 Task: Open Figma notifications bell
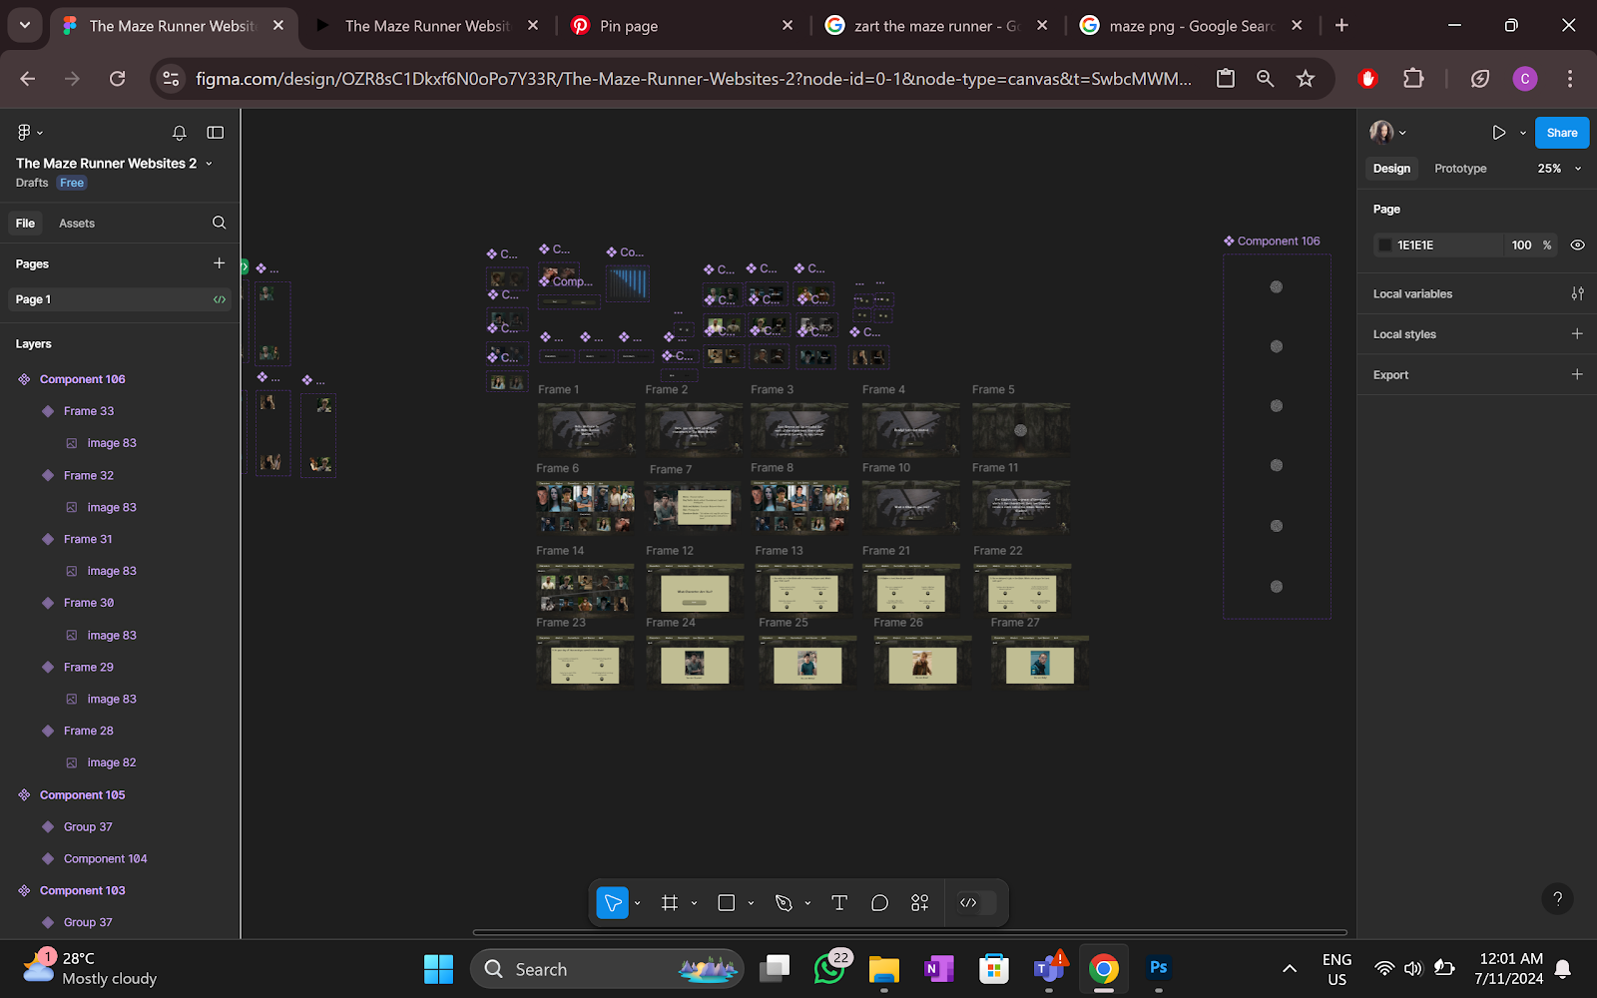180,132
